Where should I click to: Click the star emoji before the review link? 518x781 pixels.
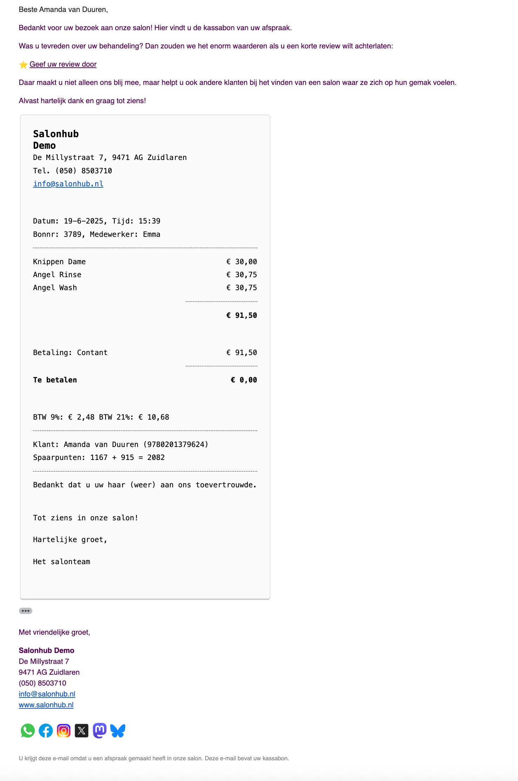pos(23,65)
